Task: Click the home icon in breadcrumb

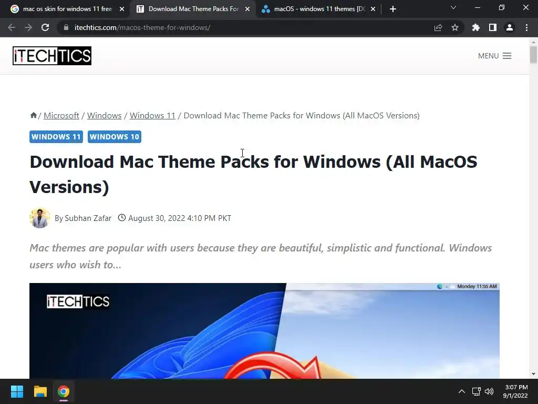Action: pyautogui.click(x=33, y=115)
